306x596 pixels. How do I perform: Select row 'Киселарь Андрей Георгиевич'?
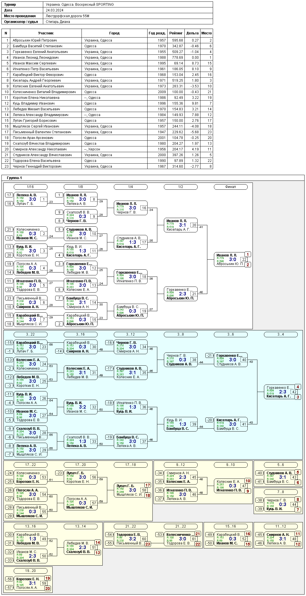pyautogui.click(x=107, y=81)
